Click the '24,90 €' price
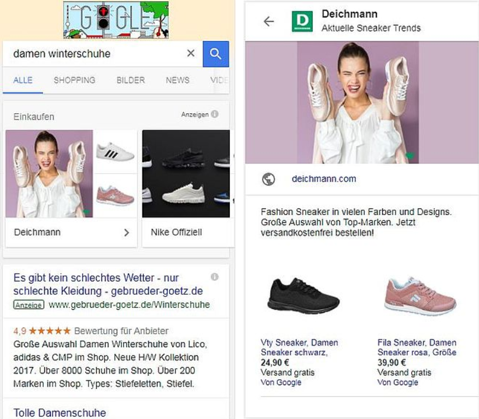 (275, 362)
